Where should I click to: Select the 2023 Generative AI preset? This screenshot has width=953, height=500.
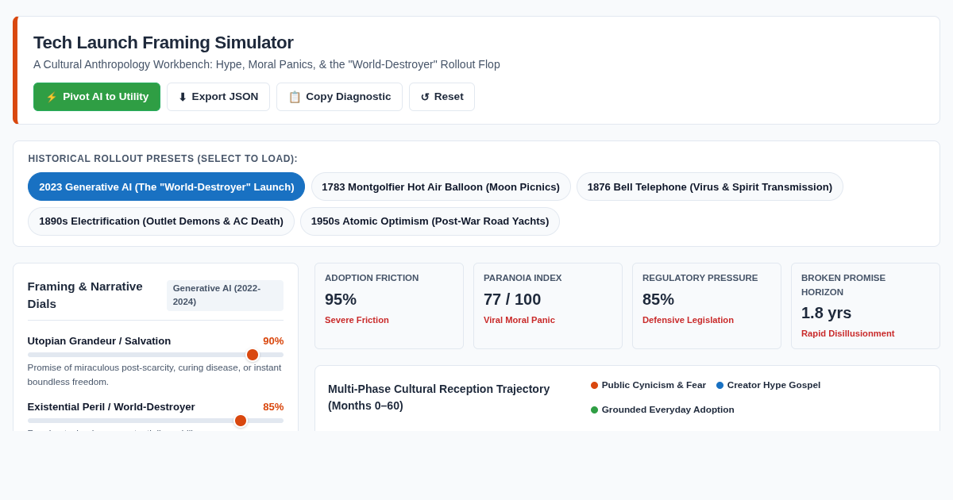click(167, 187)
